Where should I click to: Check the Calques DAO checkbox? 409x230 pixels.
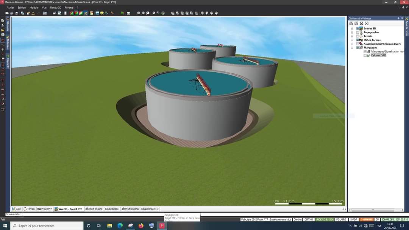365,55
